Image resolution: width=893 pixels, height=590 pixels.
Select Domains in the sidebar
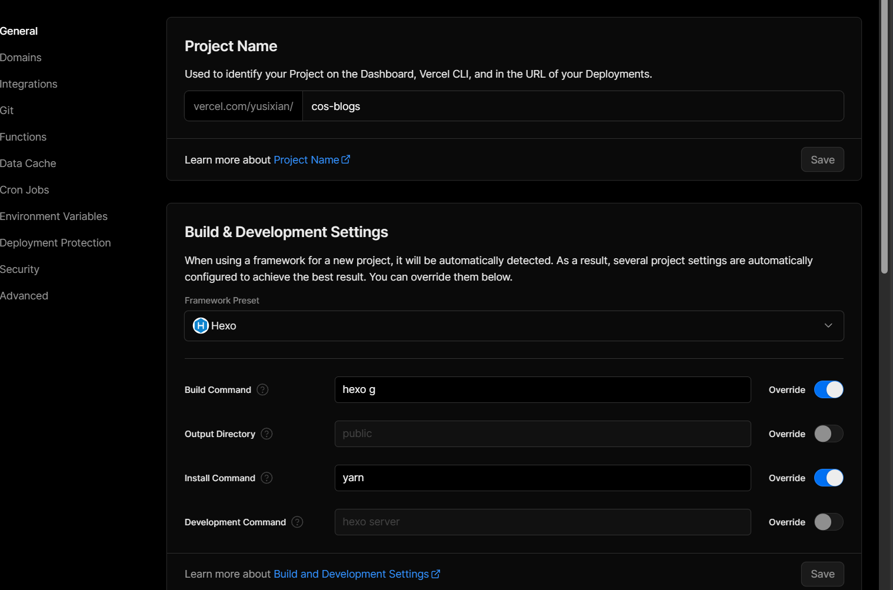[21, 57]
